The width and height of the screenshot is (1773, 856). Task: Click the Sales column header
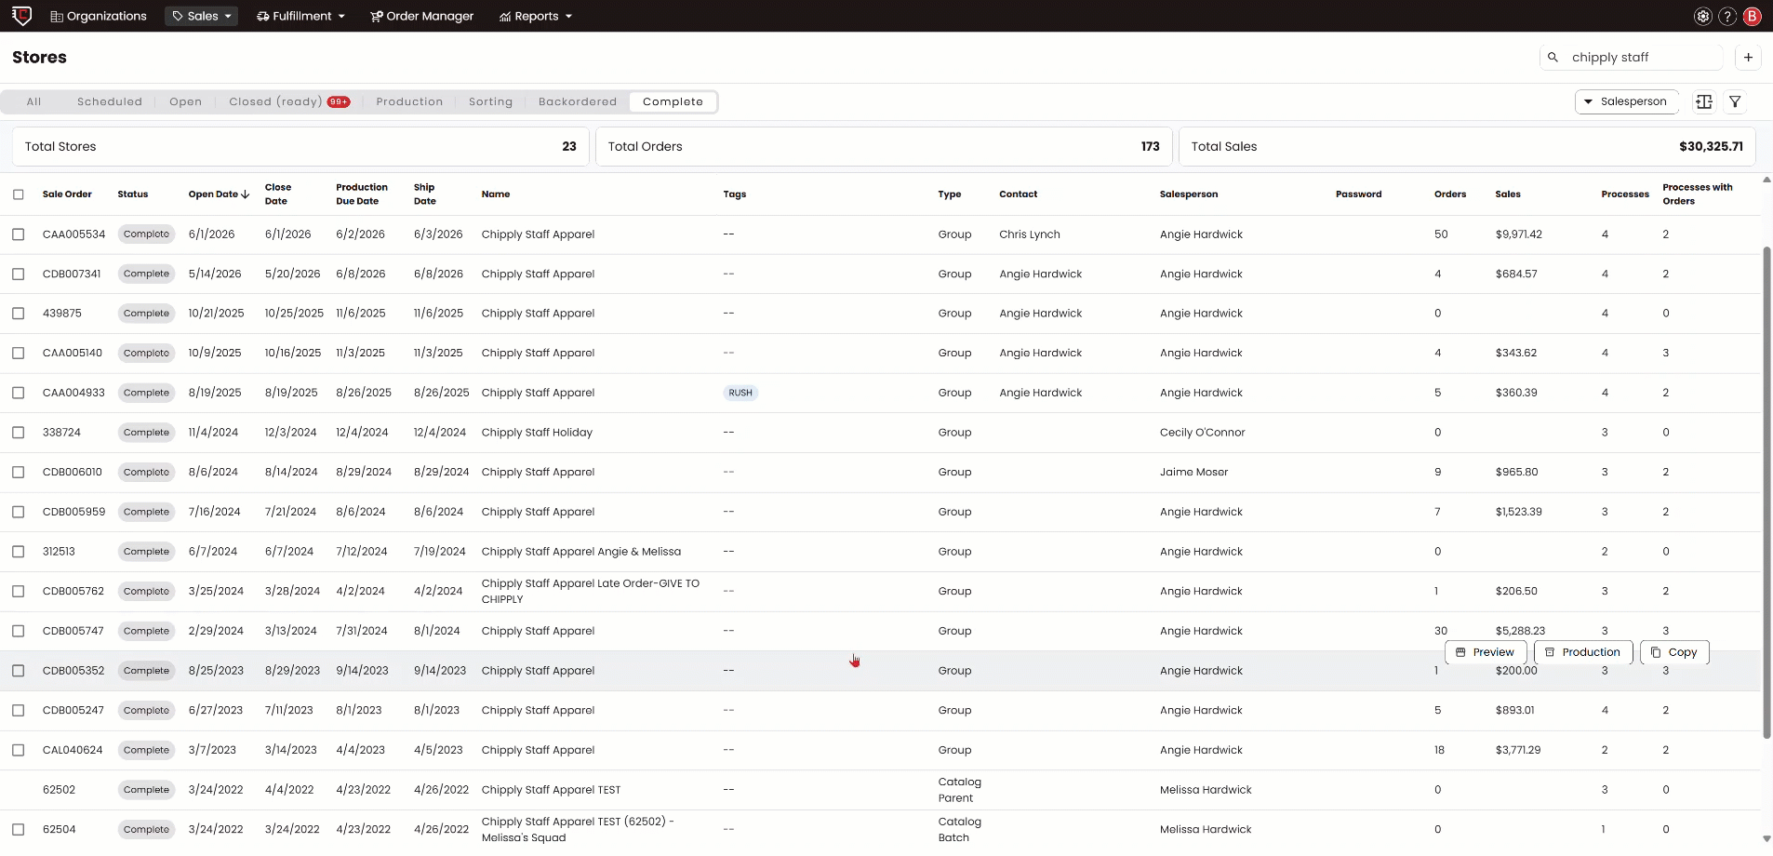1508,194
